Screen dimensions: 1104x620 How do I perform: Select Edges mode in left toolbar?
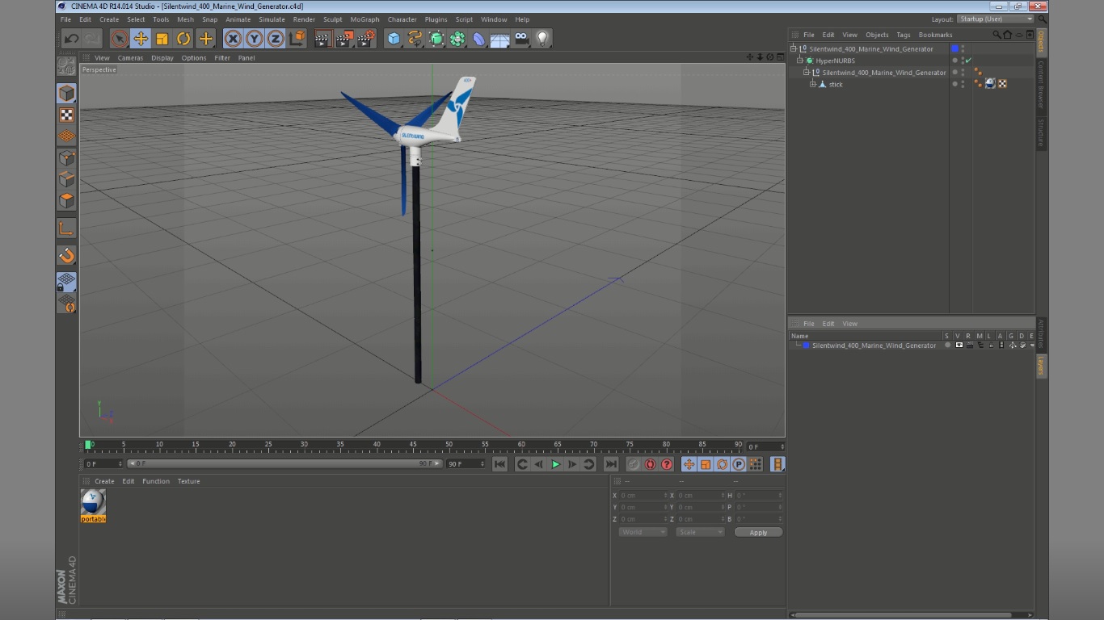[66, 179]
